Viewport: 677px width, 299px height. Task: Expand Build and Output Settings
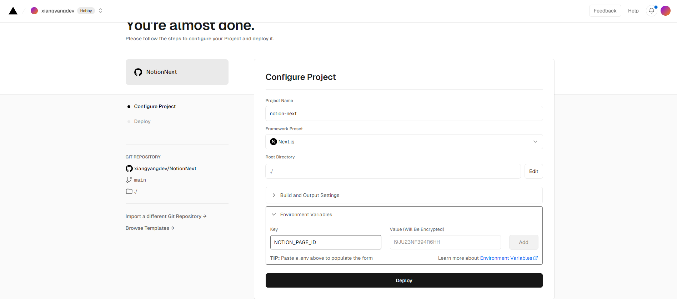pos(404,195)
